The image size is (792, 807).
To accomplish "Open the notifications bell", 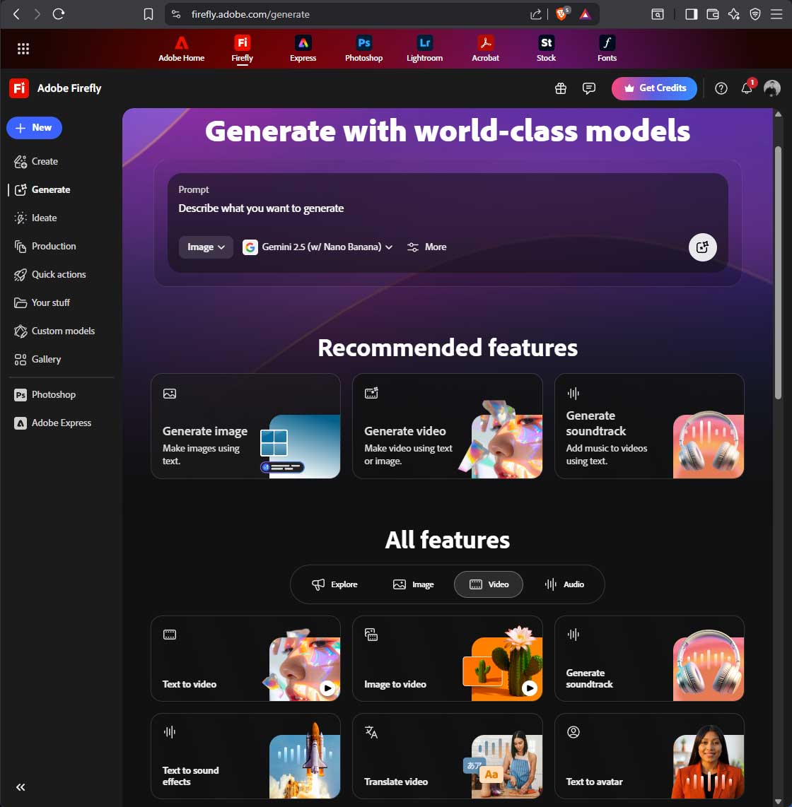I will click(x=746, y=88).
